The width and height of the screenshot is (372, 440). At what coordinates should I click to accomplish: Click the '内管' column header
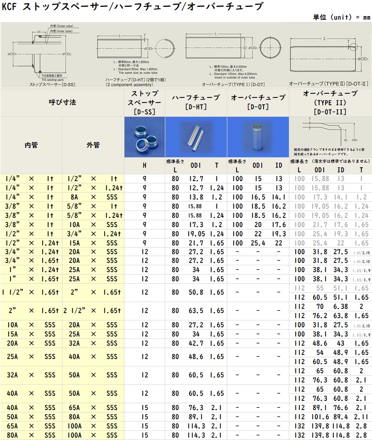(x=31, y=145)
